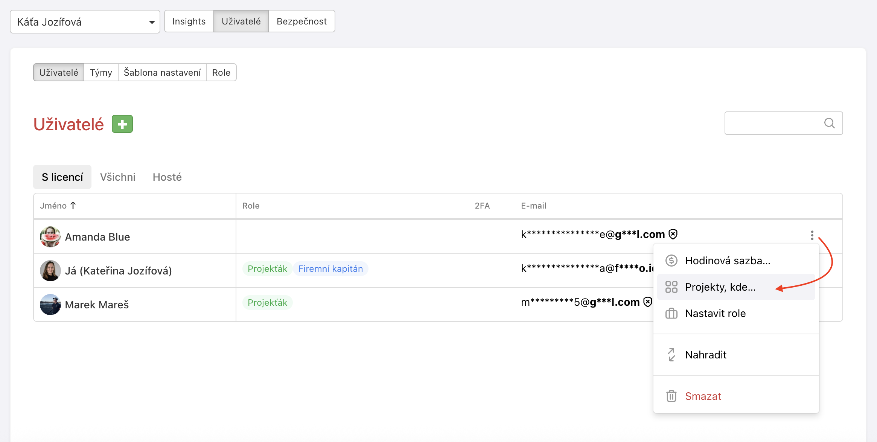Click the Firemní kapitán role badge
877x442 pixels.
[x=330, y=269]
